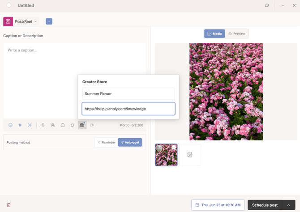Select Reminder posting method
This screenshot has width=300, height=212.
tap(107, 142)
